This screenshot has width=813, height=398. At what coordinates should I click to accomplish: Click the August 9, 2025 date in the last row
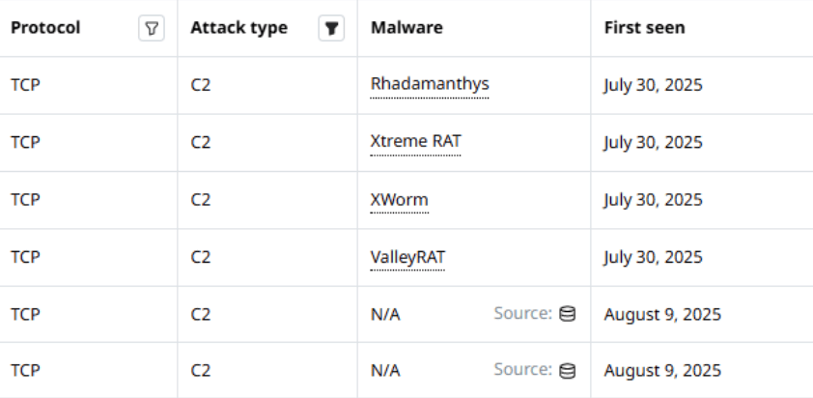tap(662, 370)
